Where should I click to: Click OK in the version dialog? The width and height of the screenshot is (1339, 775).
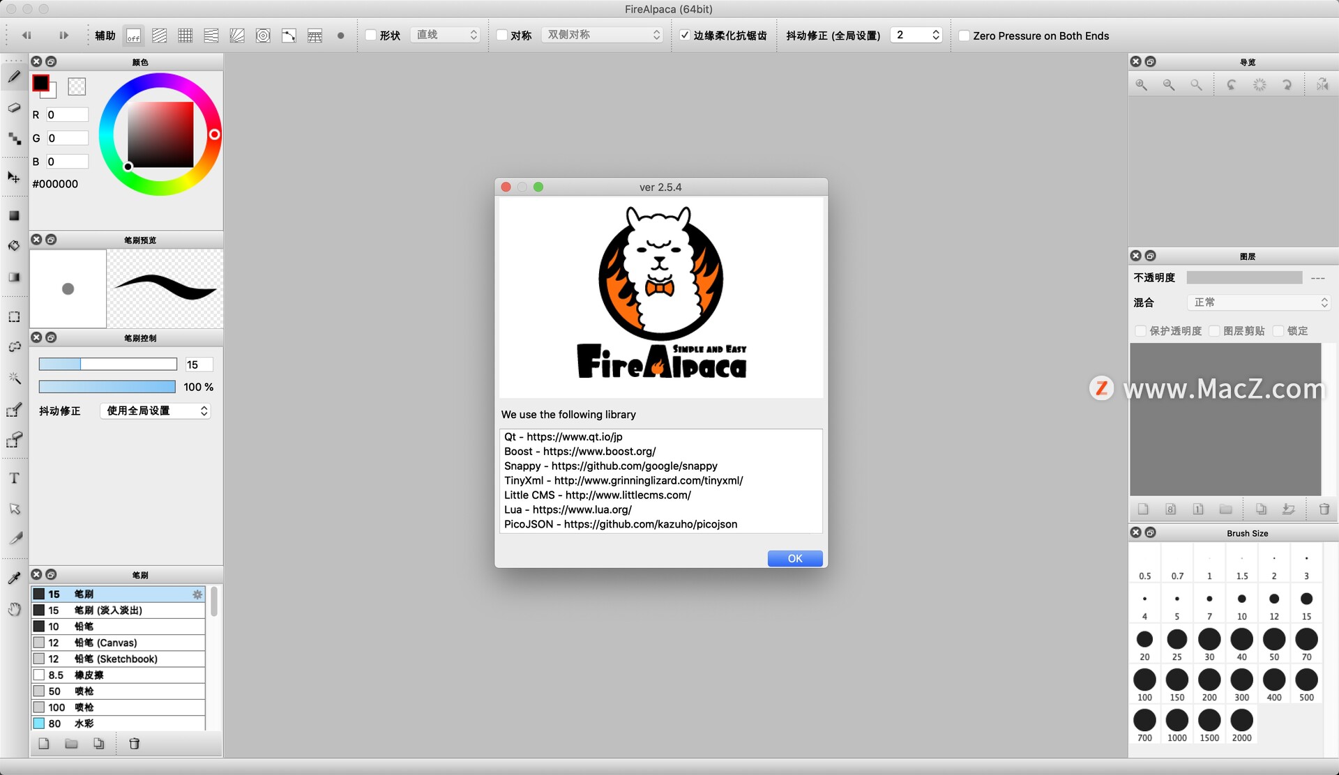(795, 559)
